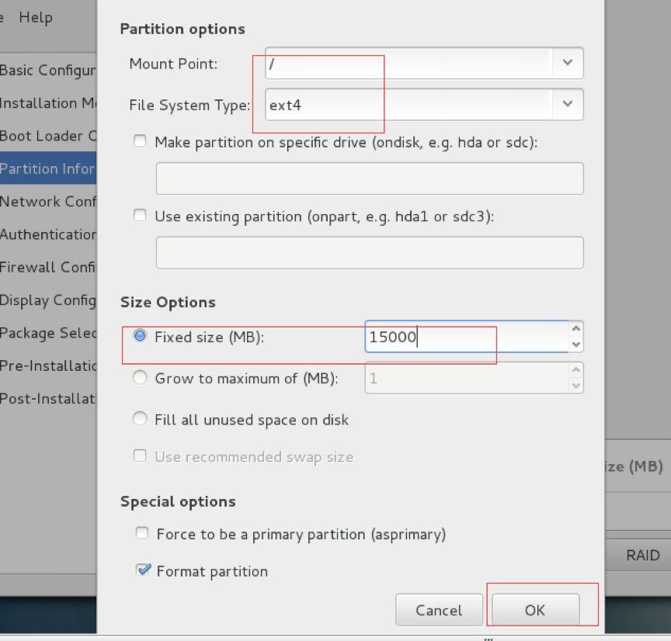
Task: Click the specific drive (ondisk) text field
Action: point(369,178)
